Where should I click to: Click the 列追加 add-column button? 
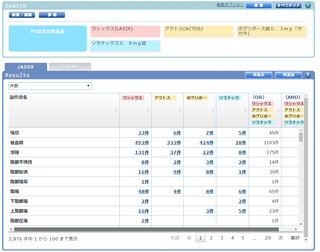coord(288,75)
